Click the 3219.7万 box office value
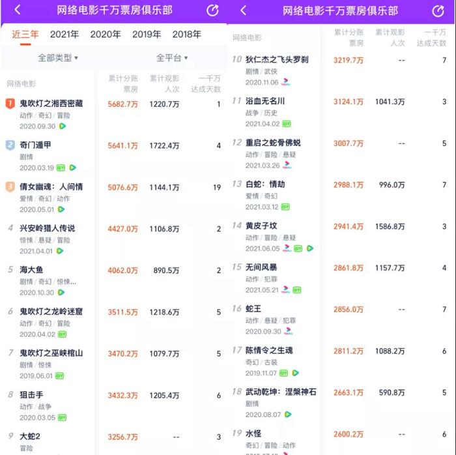The height and width of the screenshot is (455, 456). point(349,60)
